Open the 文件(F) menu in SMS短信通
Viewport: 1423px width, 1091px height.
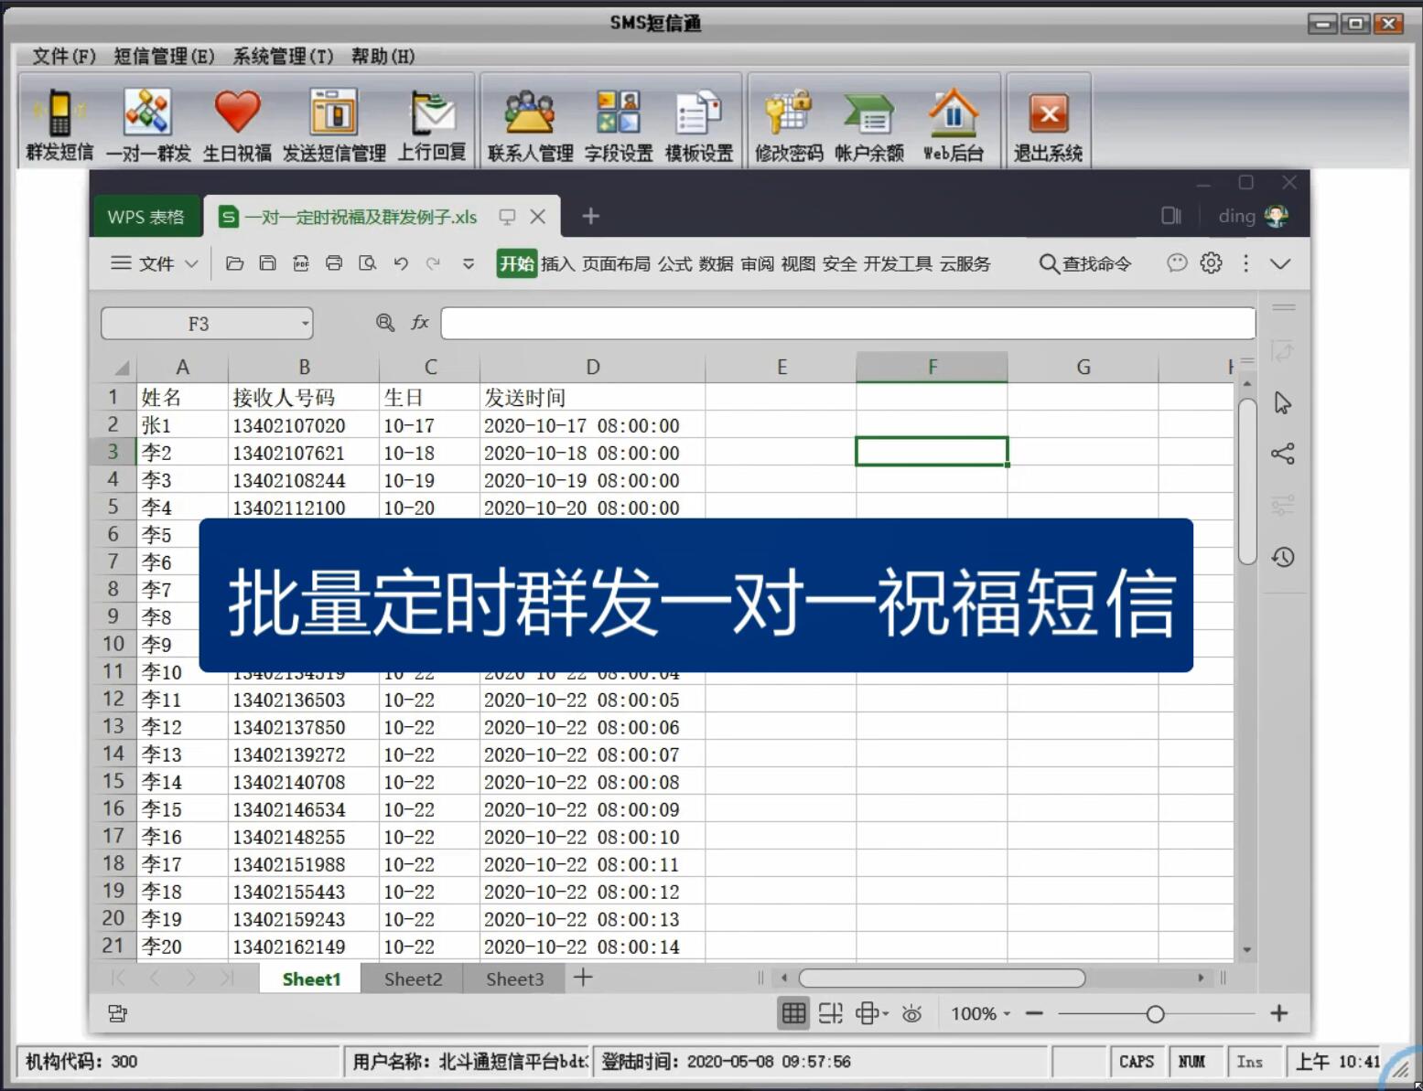(x=64, y=57)
